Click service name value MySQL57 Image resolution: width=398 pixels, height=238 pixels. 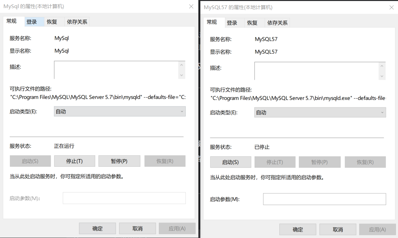(x=266, y=39)
